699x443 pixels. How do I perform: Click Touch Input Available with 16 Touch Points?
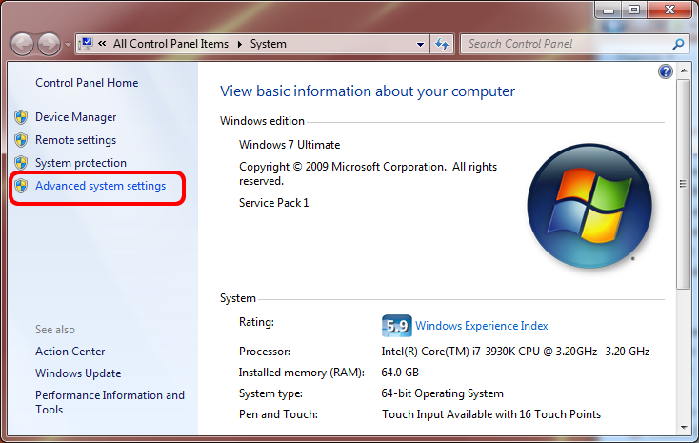(491, 414)
